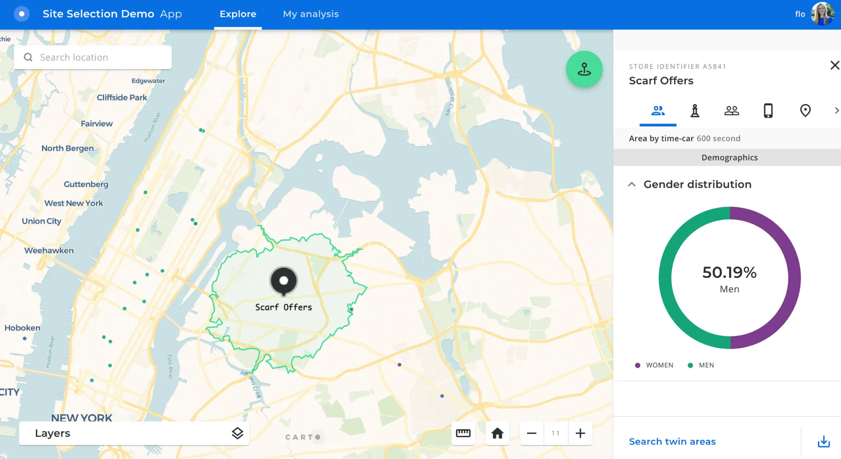Toggle the WOMEN legend item
The image size is (841, 459).
(x=654, y=365)
